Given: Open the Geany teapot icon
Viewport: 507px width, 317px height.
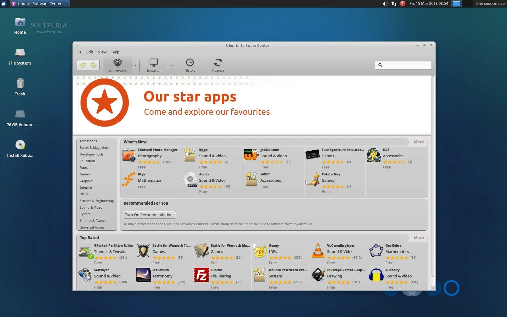Looking at the screenshot, I should tap(260, 251).
